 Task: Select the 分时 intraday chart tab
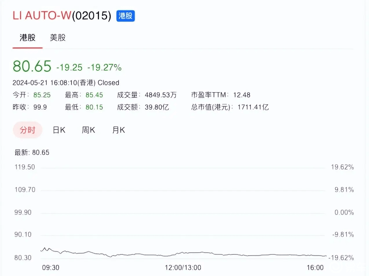point(27,130)
